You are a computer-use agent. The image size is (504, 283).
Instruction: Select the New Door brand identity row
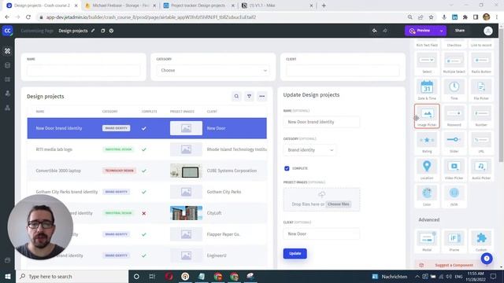147,128
